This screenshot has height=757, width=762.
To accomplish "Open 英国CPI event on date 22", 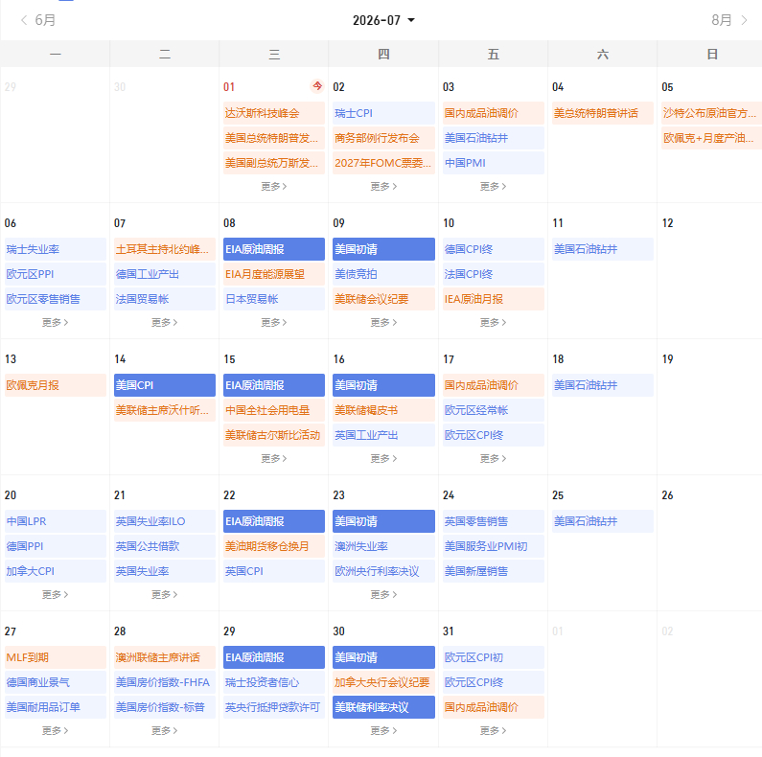I will click(274, 571).
